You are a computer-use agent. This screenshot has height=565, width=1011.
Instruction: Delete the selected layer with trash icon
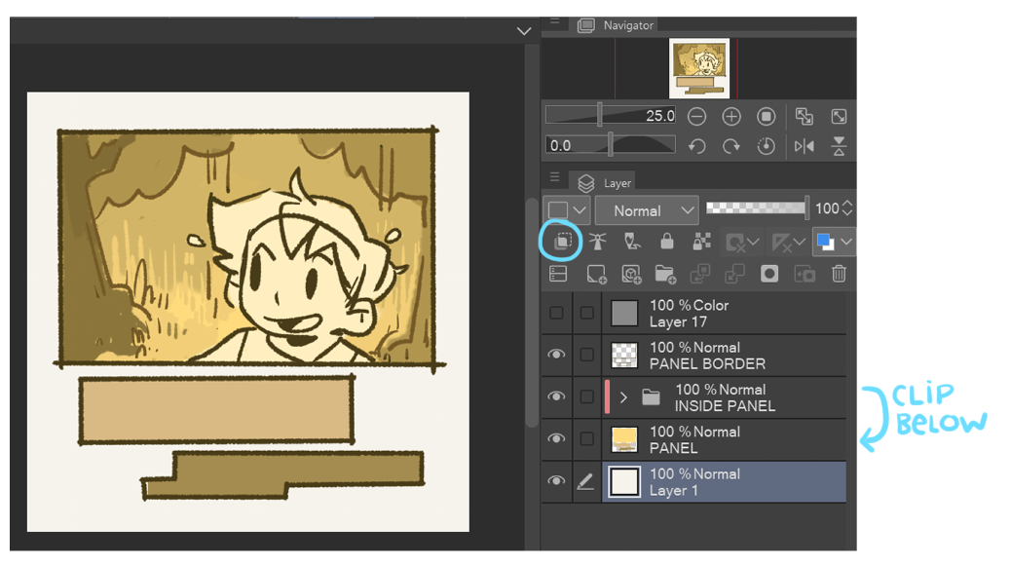pos(839,275)
